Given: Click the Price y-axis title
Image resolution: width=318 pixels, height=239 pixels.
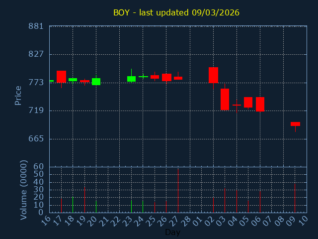Looking at the screenshot, I should (x=18, y=95).
